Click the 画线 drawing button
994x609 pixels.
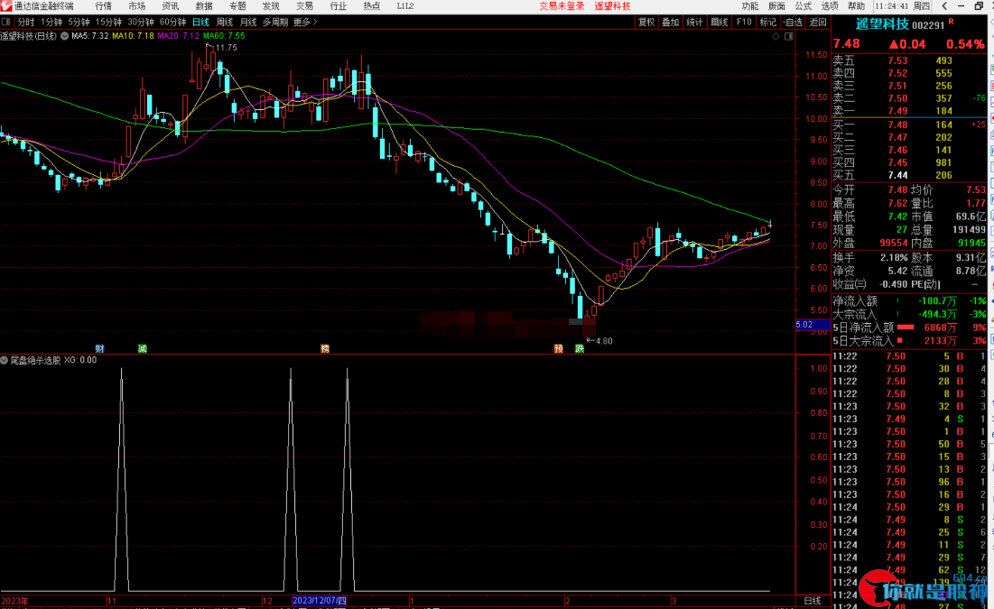point(719,23)
